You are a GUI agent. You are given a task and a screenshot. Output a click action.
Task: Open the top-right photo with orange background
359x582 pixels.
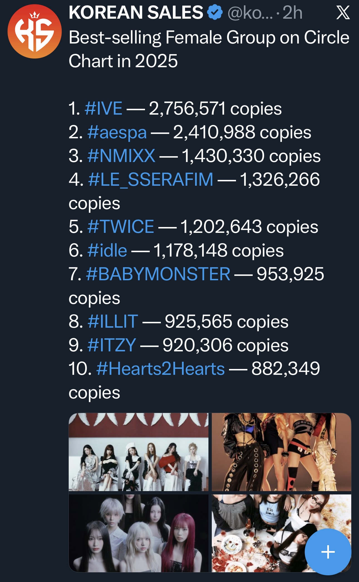(281, 452)
